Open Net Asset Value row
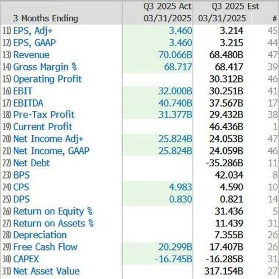279x279 pixels. 46,271
